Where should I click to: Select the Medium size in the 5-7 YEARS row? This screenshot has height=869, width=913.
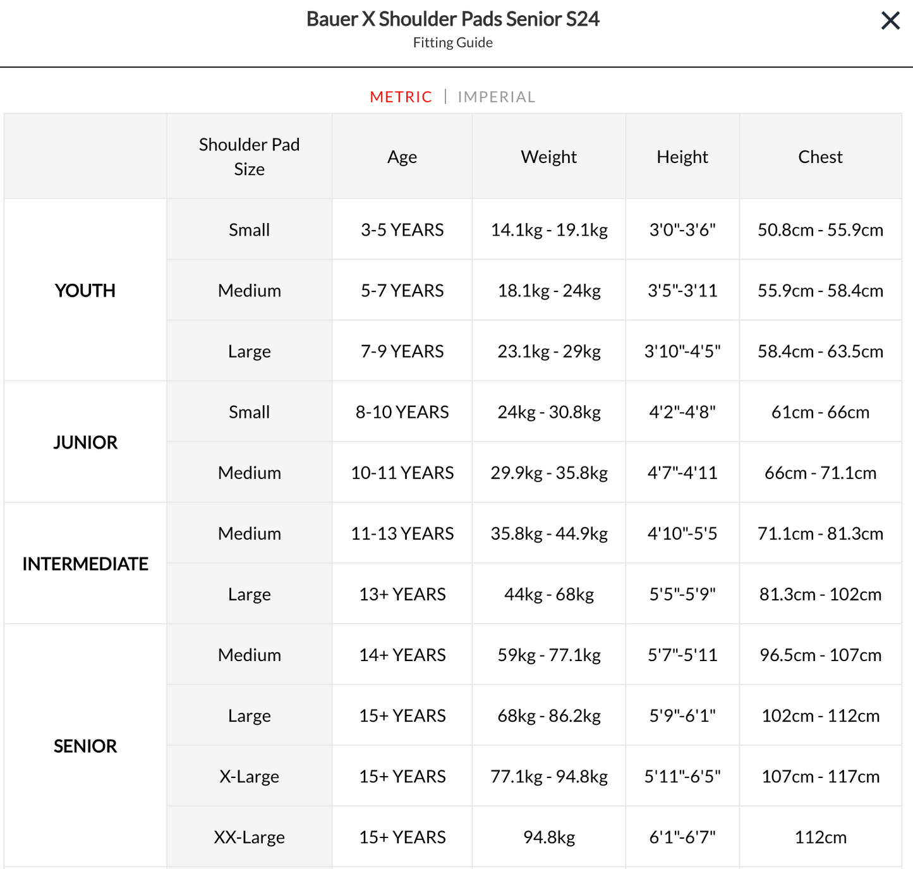(x=250, y=291)
